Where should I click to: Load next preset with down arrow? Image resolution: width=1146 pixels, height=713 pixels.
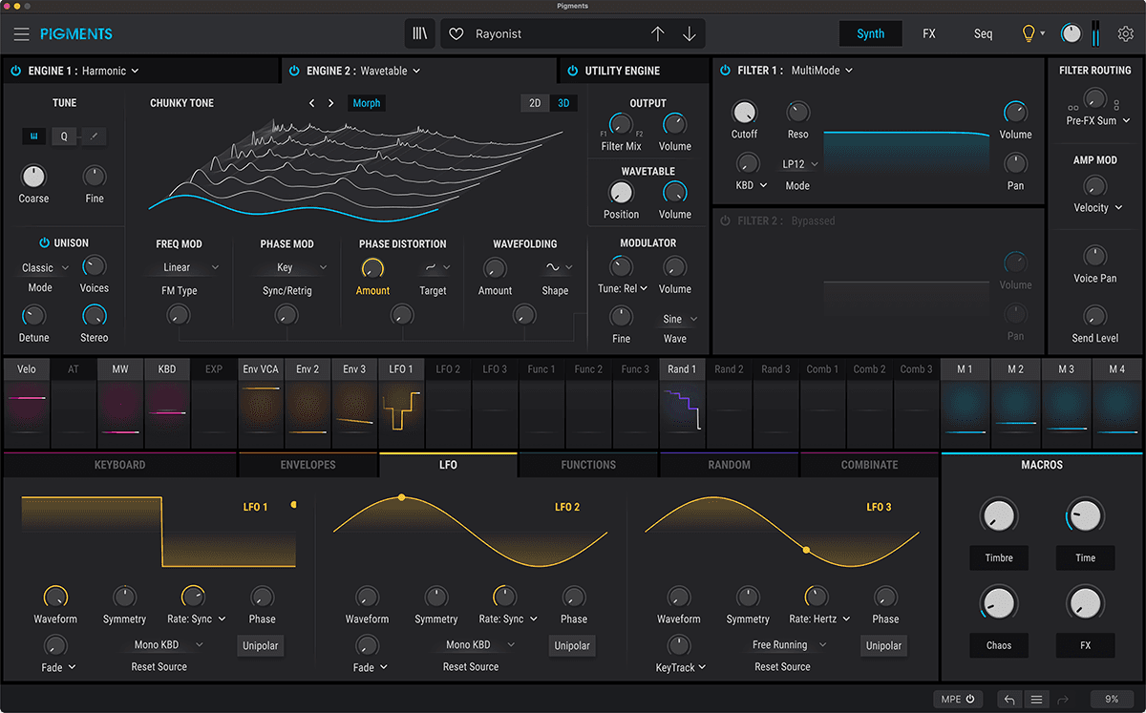pos(689,34)
